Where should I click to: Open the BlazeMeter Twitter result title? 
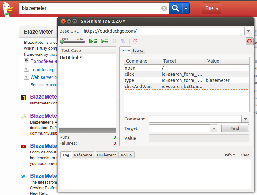pos(44,176)
